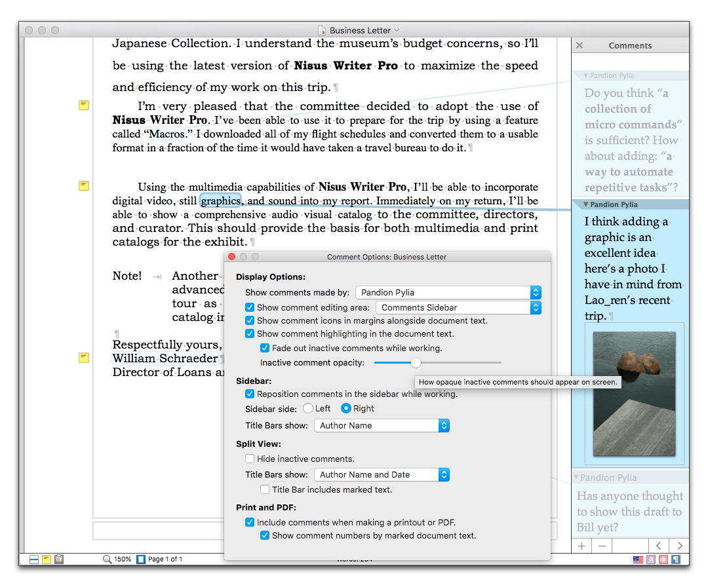Click 'Page 1 of 1' in status bar
This screenshot has width=708, height=587.
tap(165, 559)
